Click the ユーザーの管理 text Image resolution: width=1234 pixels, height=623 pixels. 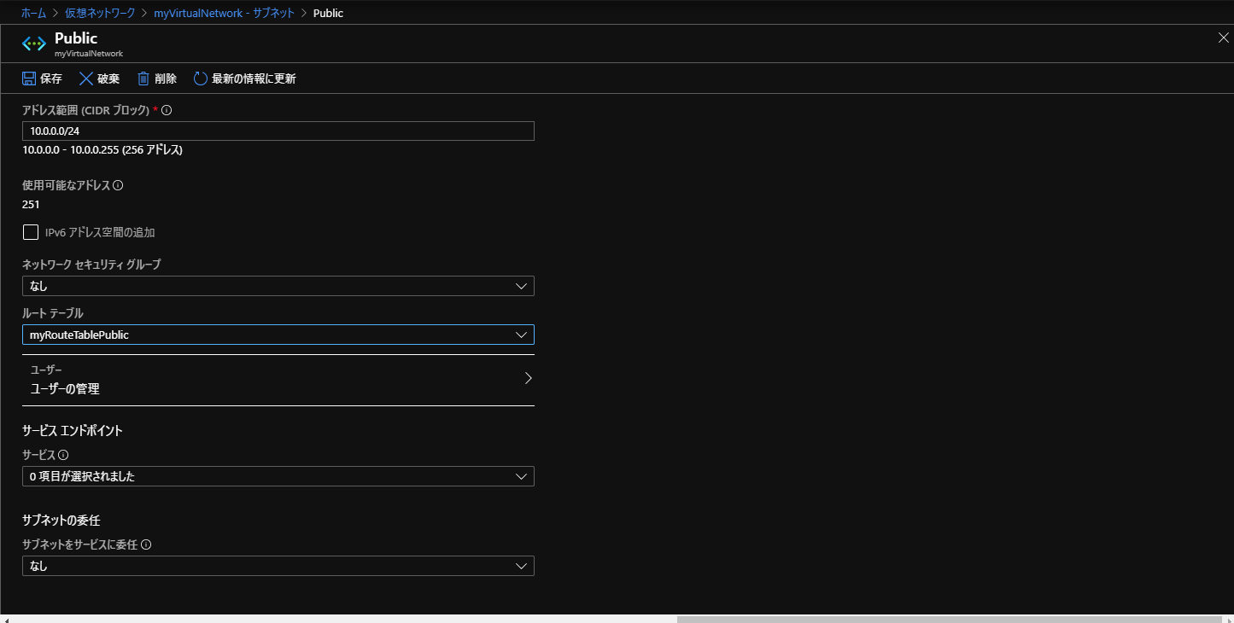coord(65,388)
